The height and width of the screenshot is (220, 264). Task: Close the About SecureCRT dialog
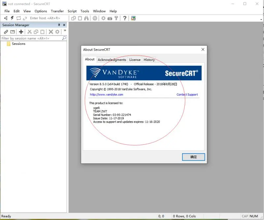click(203, 50)
